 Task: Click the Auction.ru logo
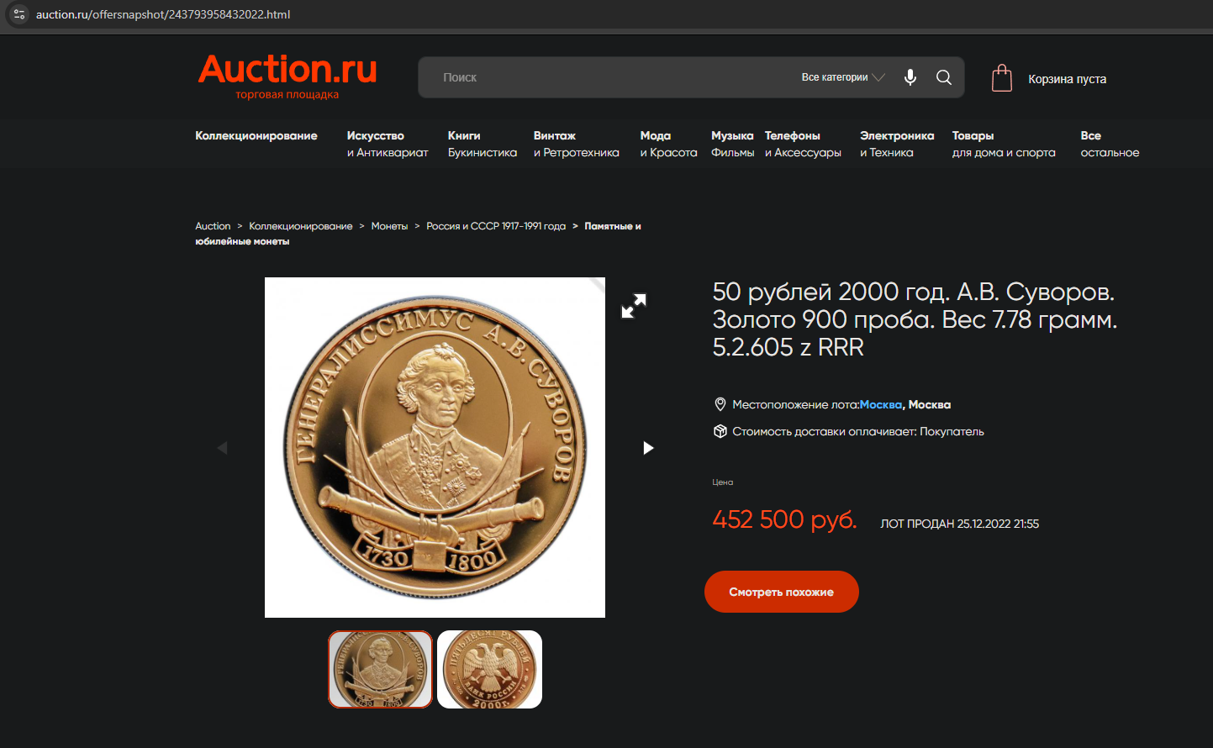tap(287, 76)
